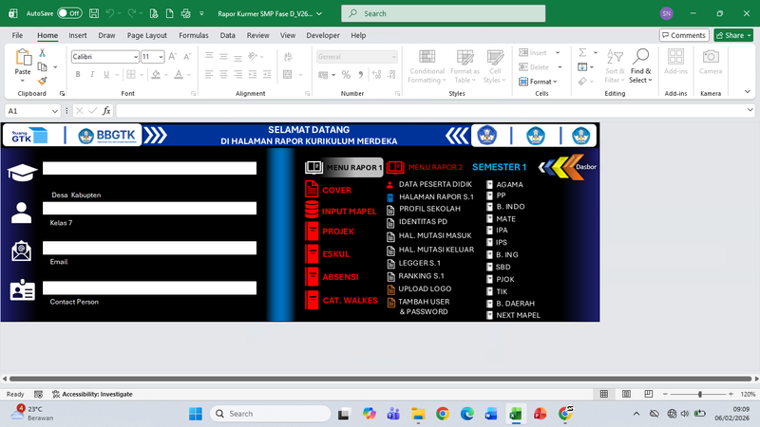Expand the Name Box dropdown arrow
This screenshot has height=427, width=760.
coord(54,111)
